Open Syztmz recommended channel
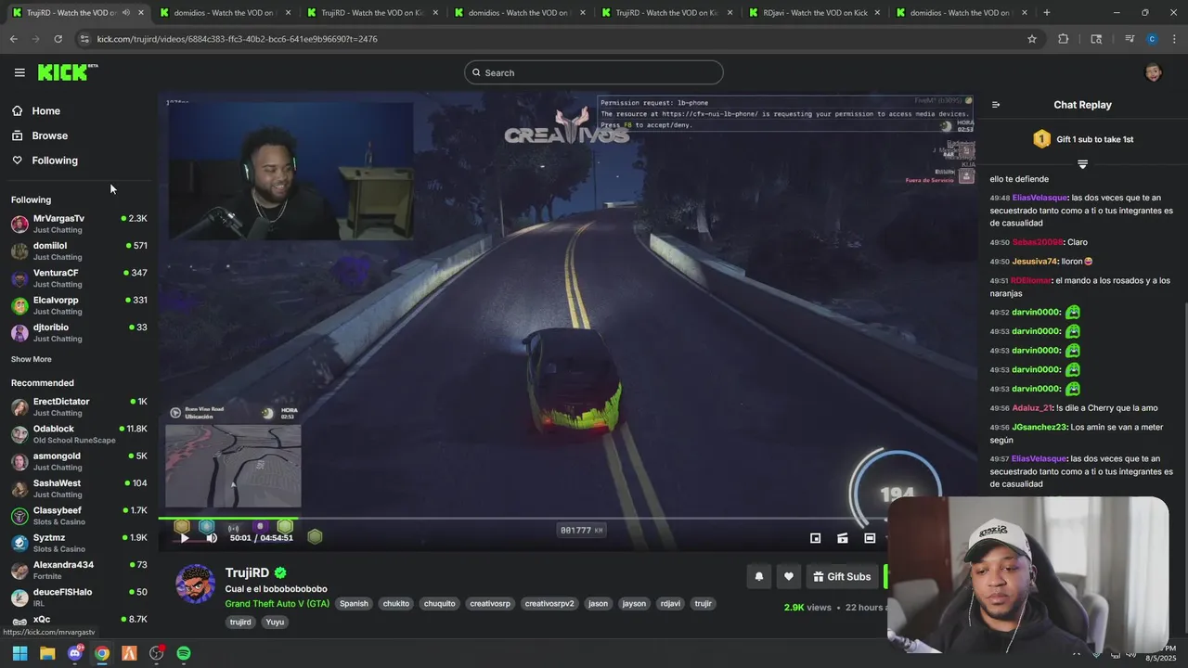 [x=79, y=543]
